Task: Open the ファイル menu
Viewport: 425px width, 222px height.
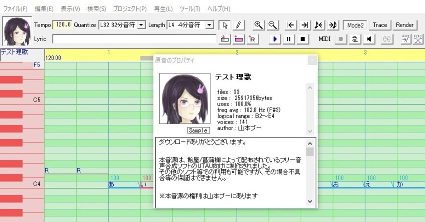Action: coord(12,8)
